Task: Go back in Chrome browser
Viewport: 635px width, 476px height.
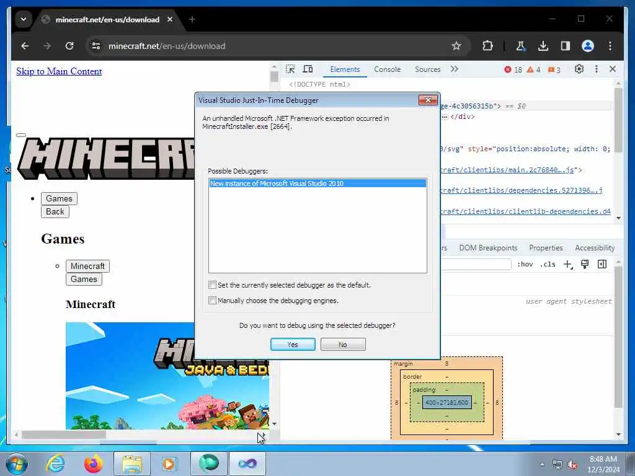Action: (25, 46)
